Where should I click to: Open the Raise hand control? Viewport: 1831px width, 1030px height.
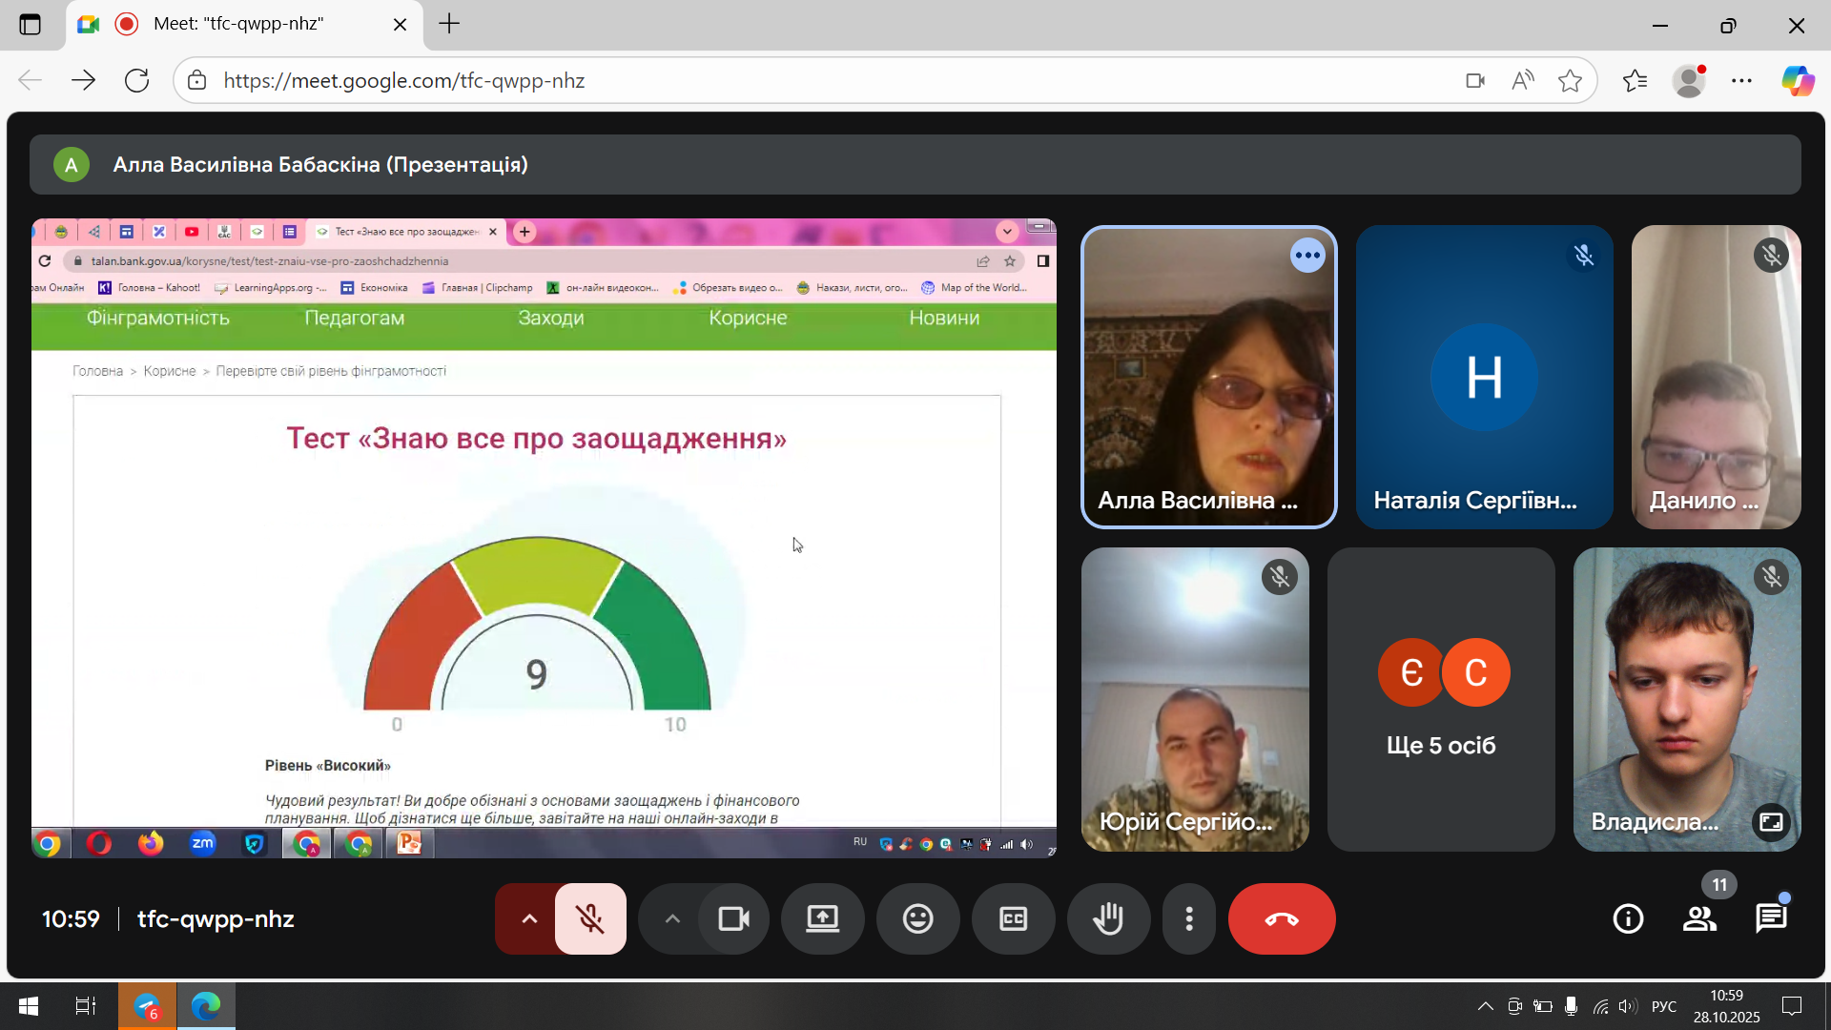click(1108, 918)
